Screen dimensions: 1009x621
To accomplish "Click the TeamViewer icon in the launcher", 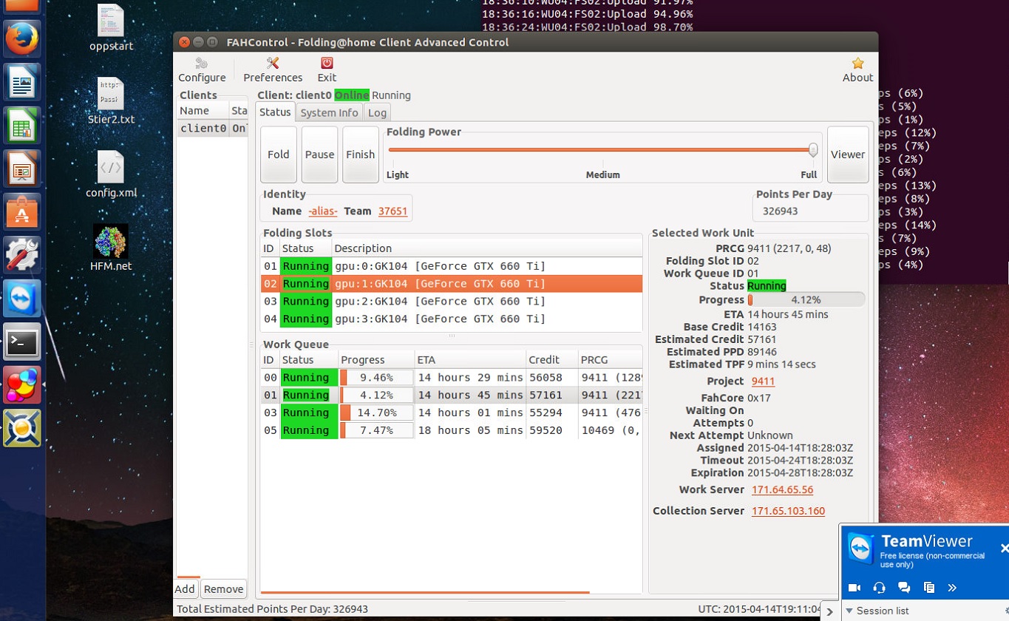I will point(22,299).
